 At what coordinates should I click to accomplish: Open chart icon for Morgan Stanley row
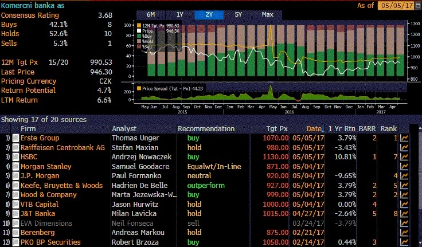click(x=404, y=167)
